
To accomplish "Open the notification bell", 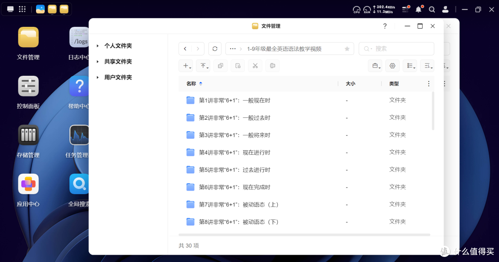I will click(x=419, y=9).
